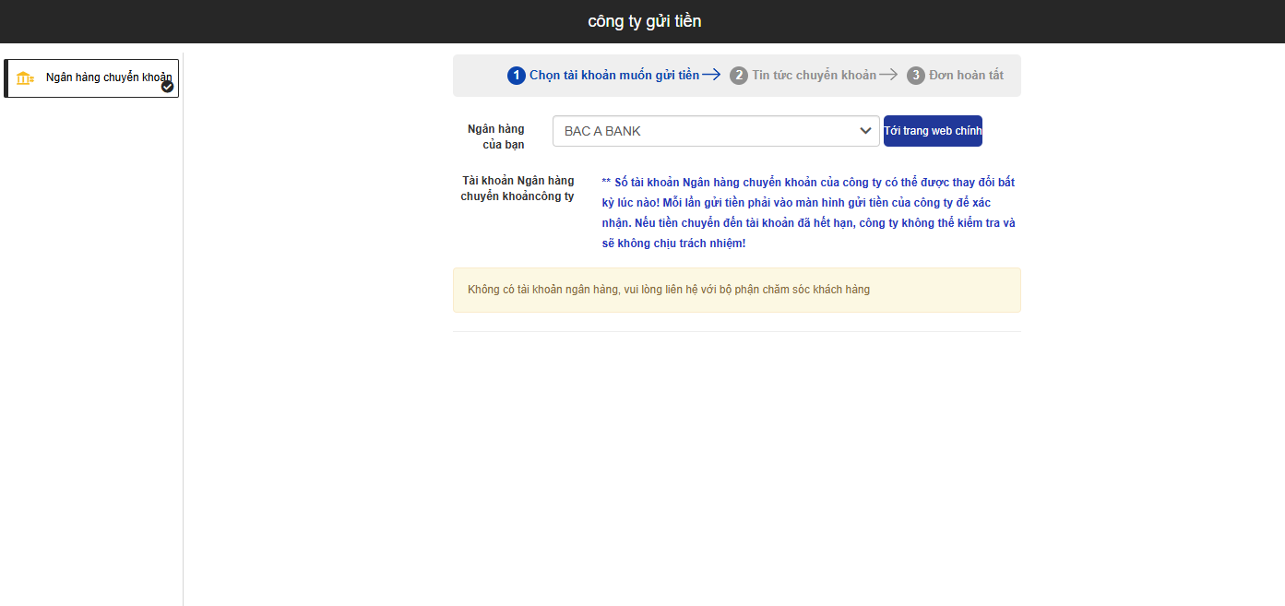
Task: Click the blue arrow after step 1
Action: pyautogui.click(x=711, y=76)
